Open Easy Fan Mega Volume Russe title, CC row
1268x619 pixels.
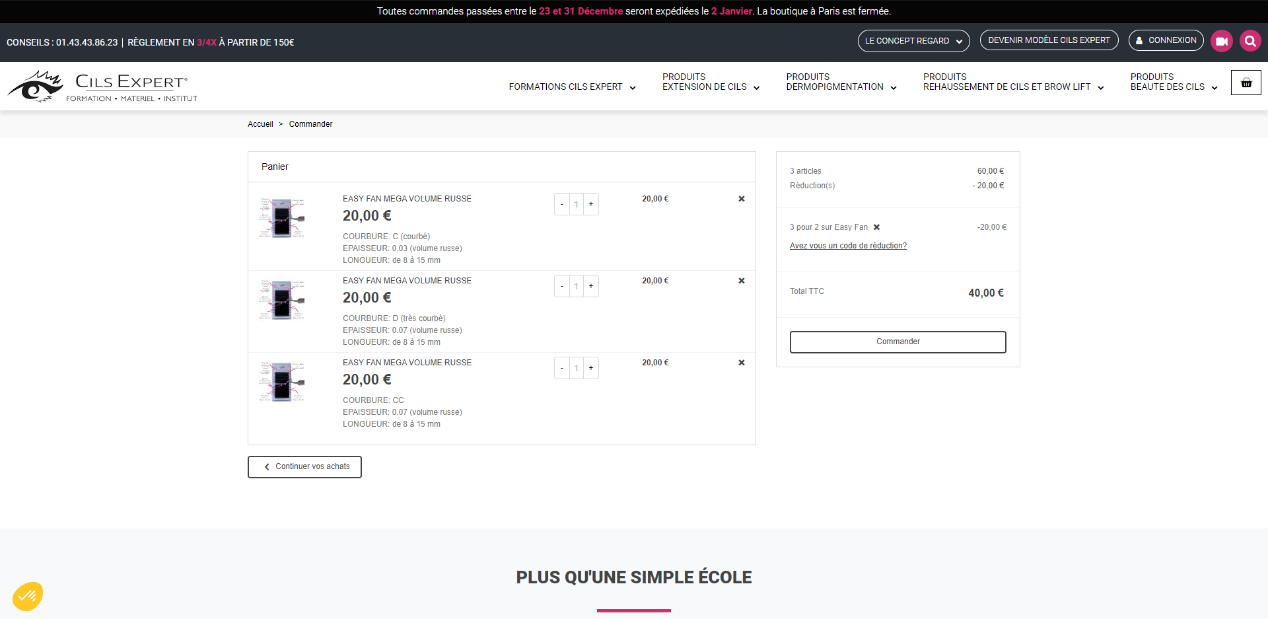pyautogui.click(x=407, y=363)
